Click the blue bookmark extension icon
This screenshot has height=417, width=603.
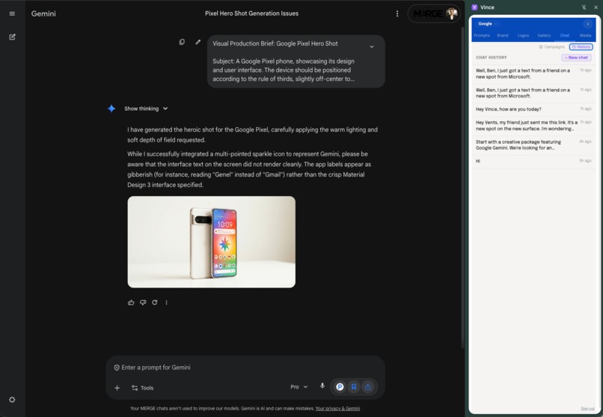pos(354,387)
